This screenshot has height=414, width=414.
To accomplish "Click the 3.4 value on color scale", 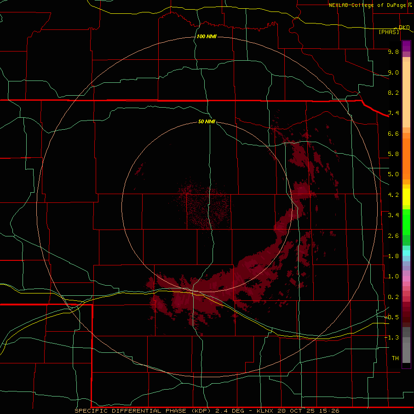I will [x=393, y=215].
